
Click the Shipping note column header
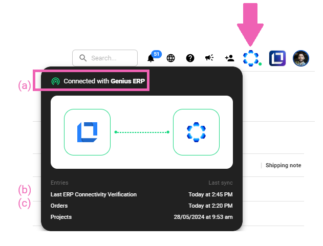[283, 165]
